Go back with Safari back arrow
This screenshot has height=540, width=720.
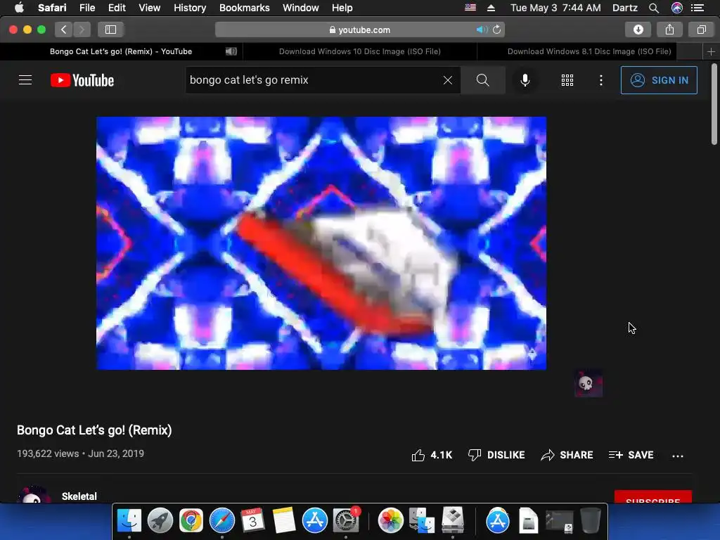[64, 30]
